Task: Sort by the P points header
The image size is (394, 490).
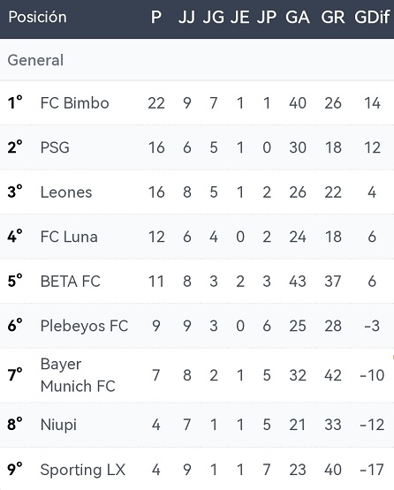Action: point(156,17)
